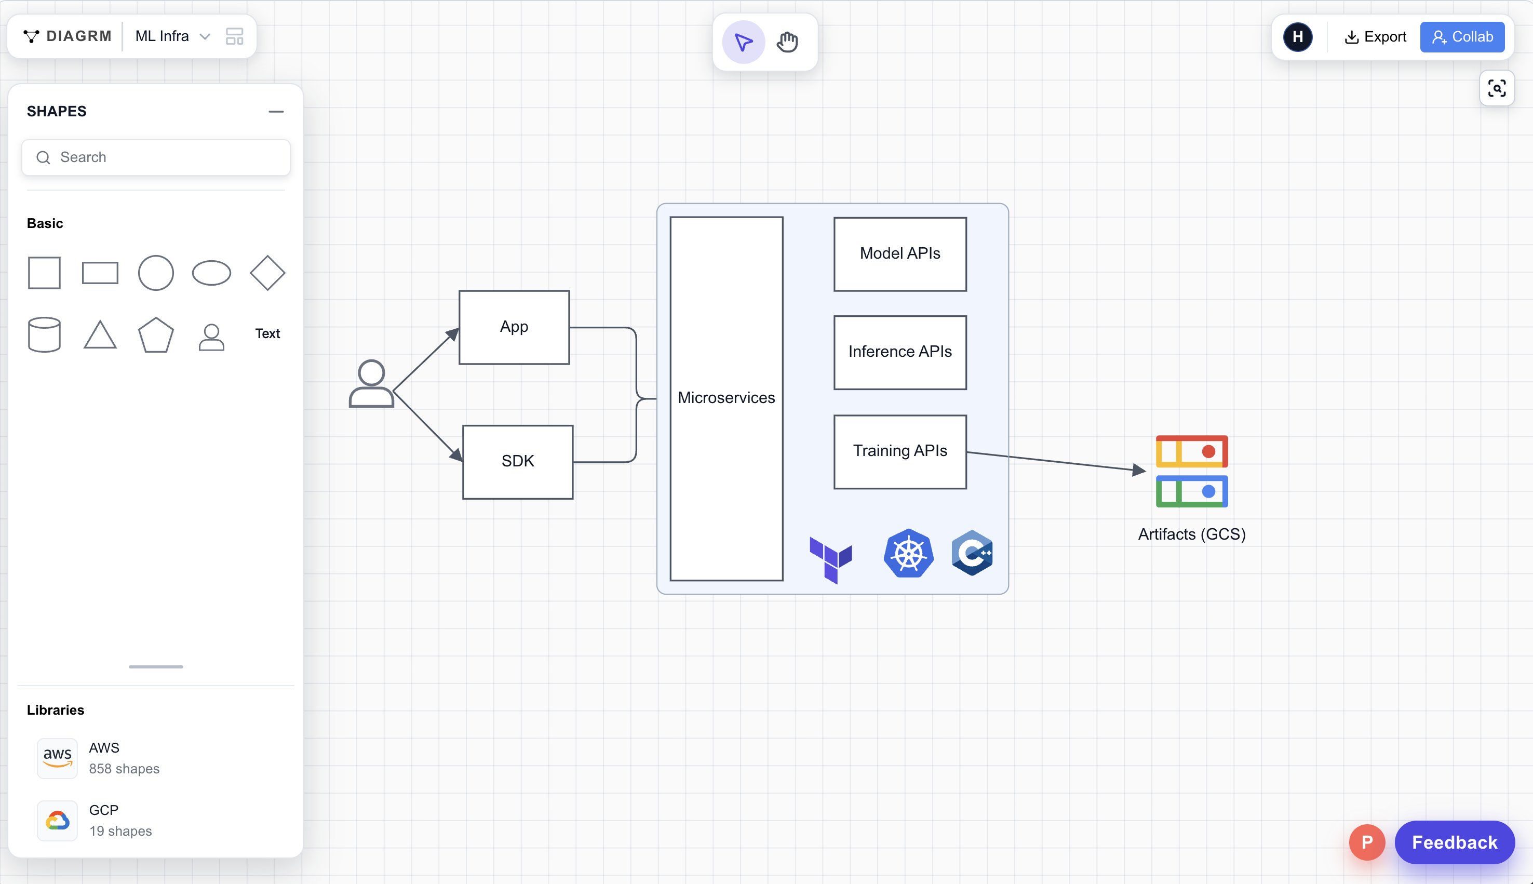This screenshot has height=884, width=1533.
Task: Select the GCS storage icon
Action: (x=1191, y=471)
